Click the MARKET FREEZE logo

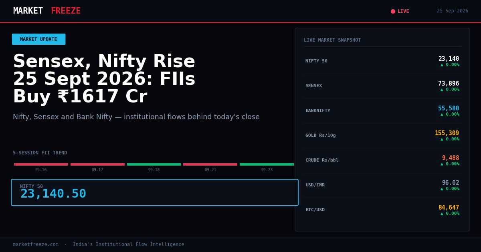(x=47, y=11)
